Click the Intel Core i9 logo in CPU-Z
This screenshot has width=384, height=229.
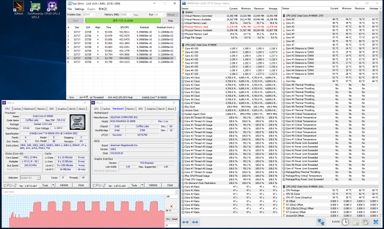point(78,122)
